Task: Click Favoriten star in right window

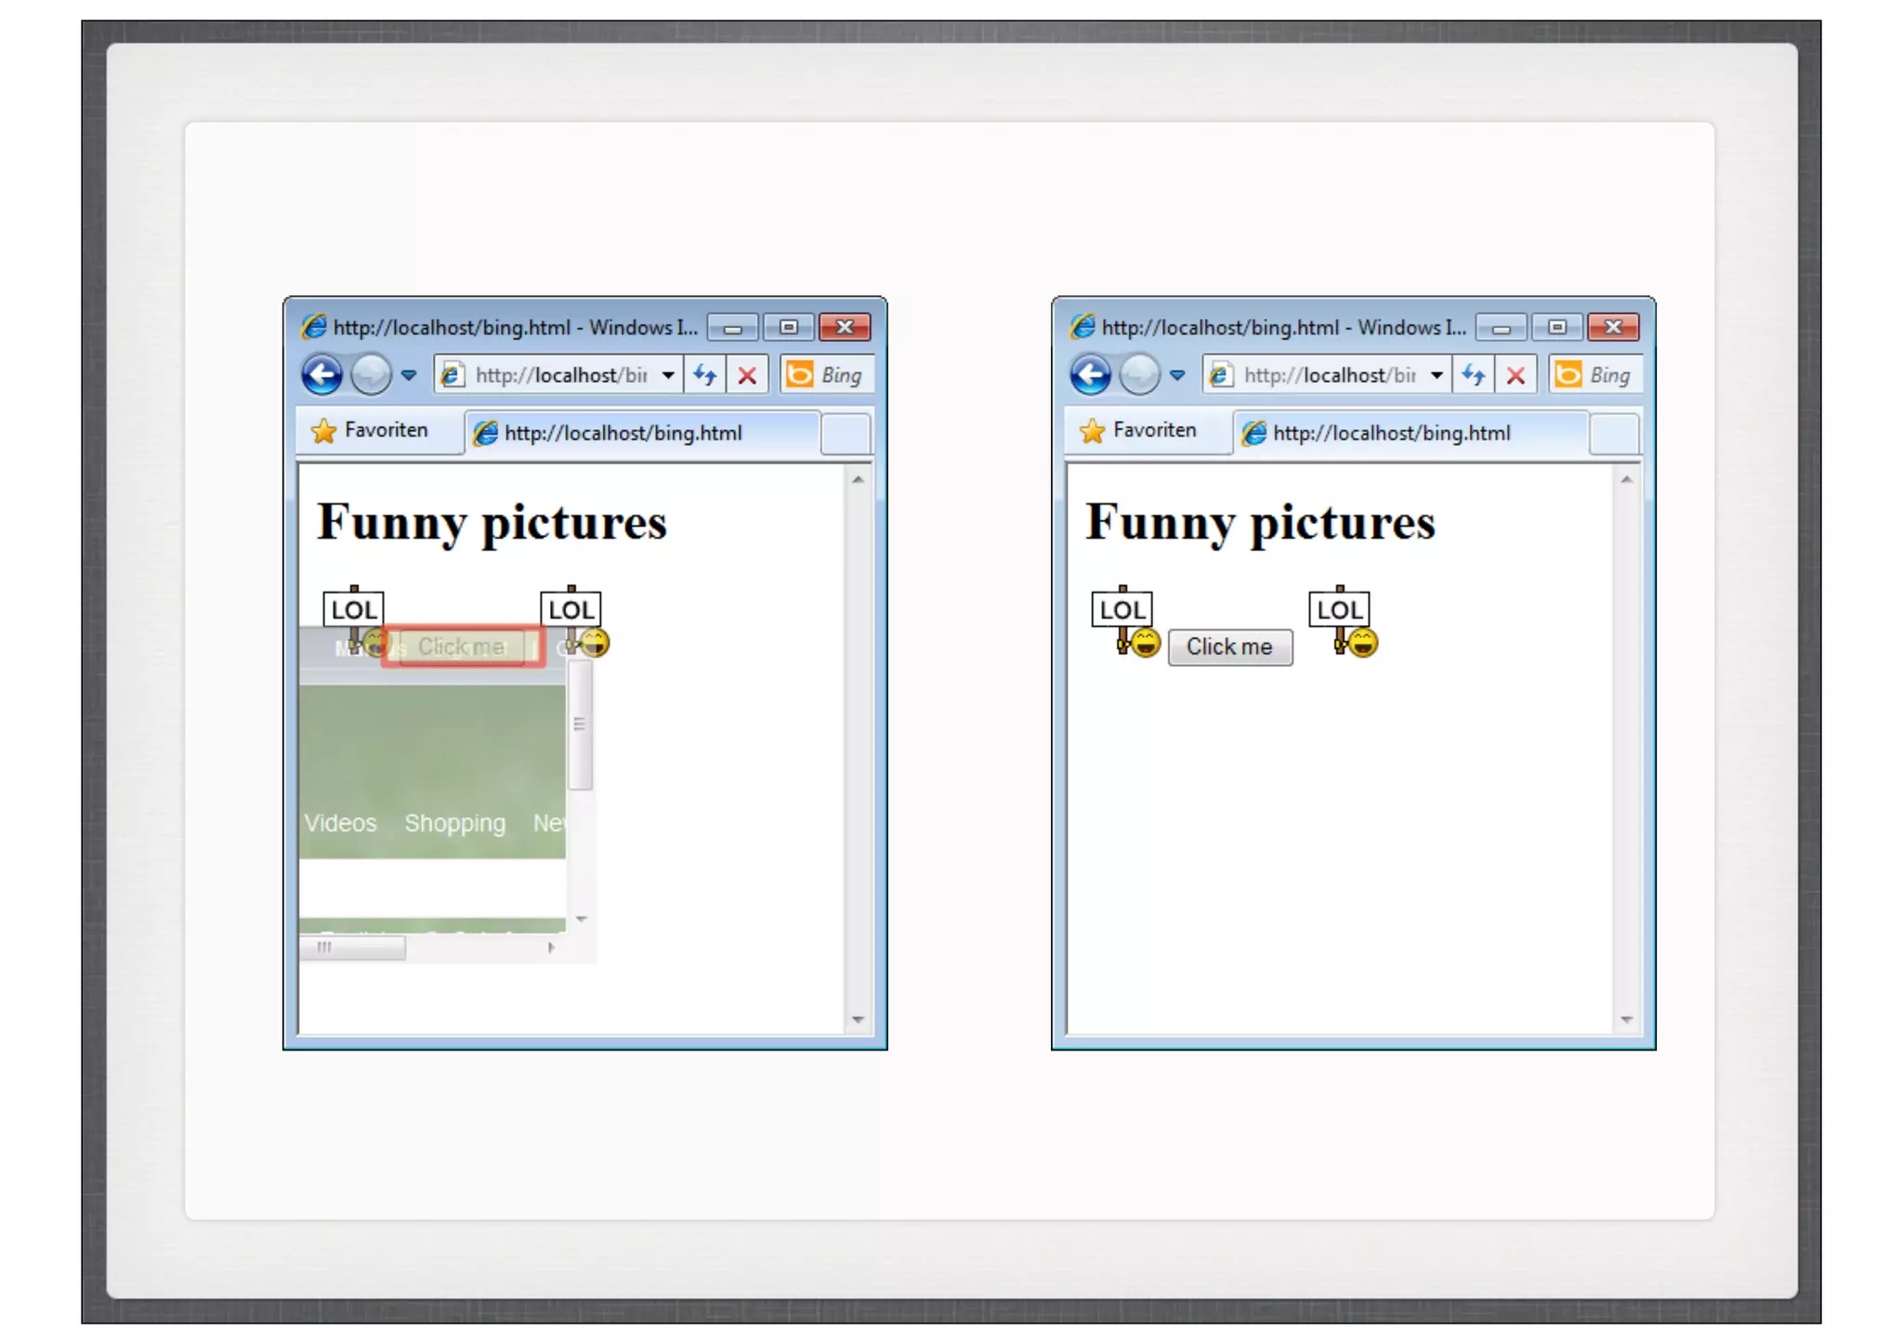Action: 1092,431
